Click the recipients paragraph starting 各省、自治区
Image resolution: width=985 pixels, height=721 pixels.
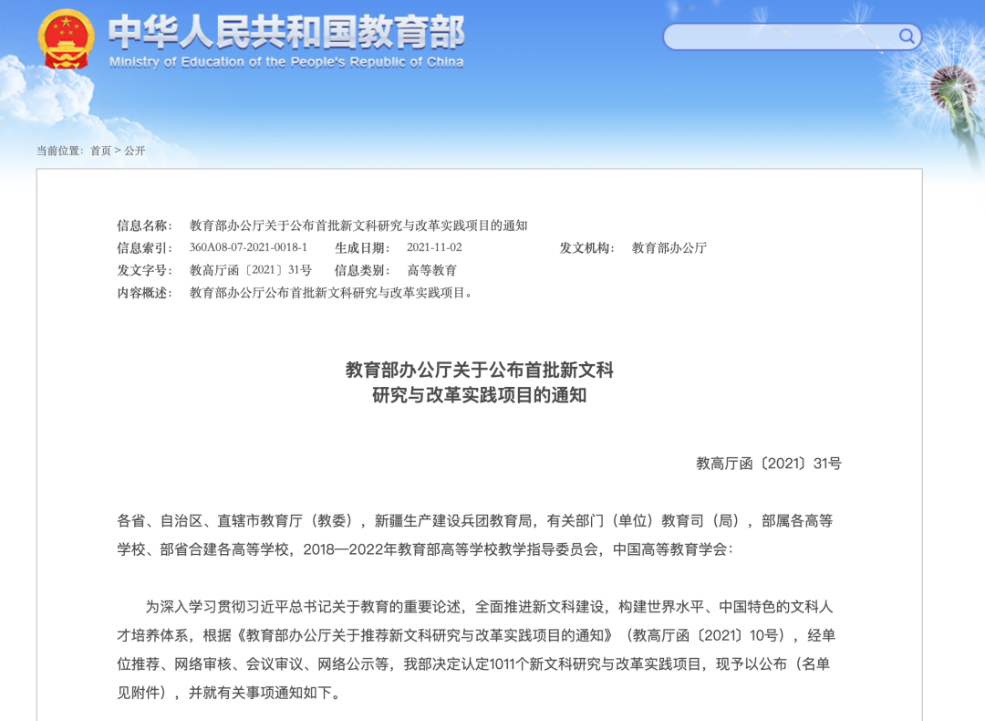coord(474,536)
